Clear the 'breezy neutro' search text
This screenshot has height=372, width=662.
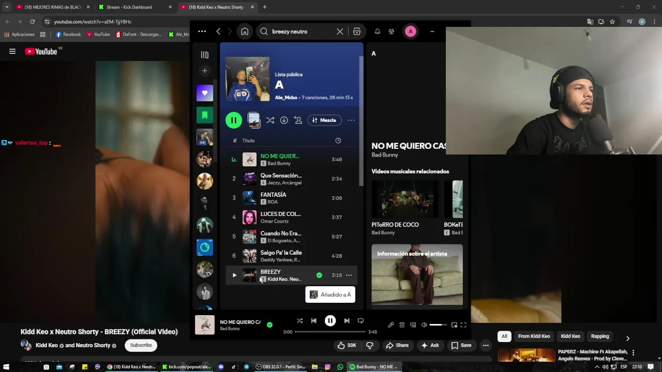click(340, 32)
